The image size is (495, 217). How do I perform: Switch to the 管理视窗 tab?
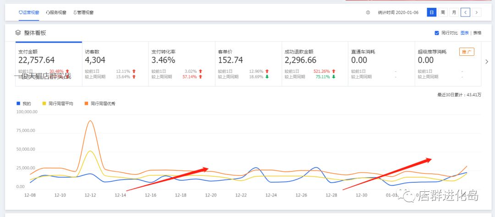click(83, 13)
